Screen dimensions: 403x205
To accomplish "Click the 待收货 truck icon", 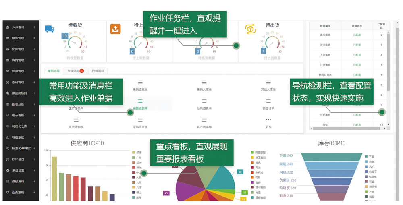I will (x=50, y=29).
